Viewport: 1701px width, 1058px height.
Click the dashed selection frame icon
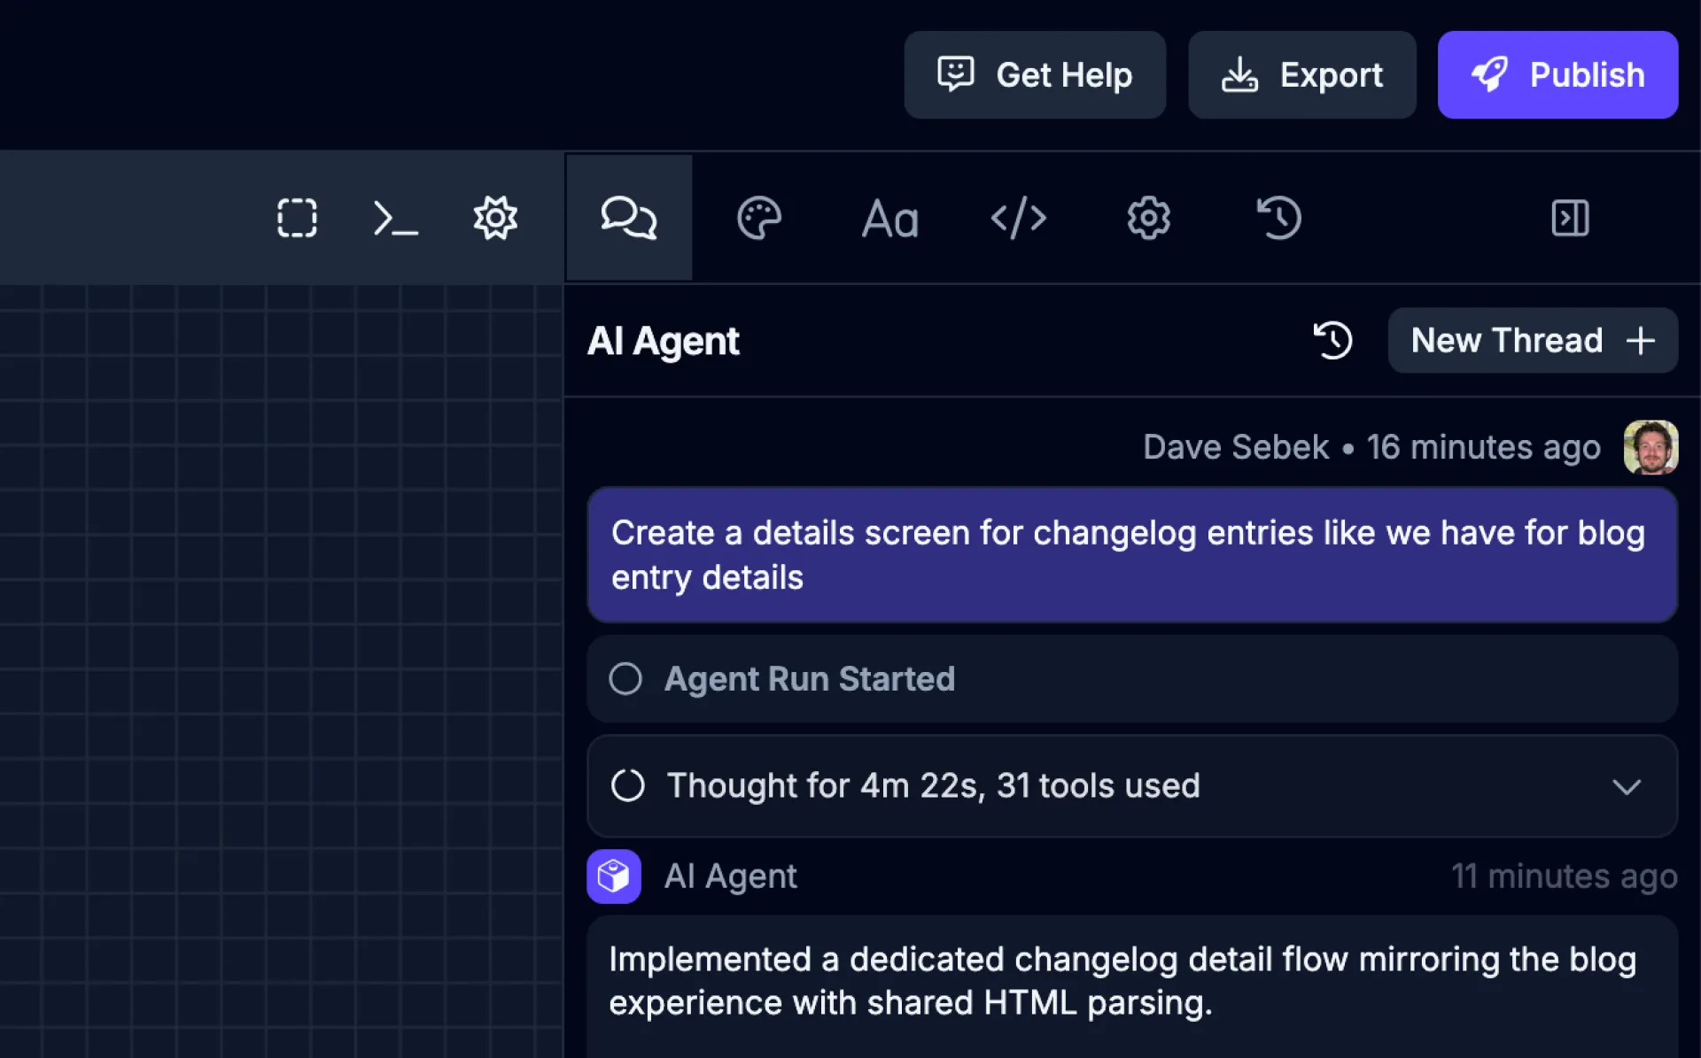click(297, 218)
